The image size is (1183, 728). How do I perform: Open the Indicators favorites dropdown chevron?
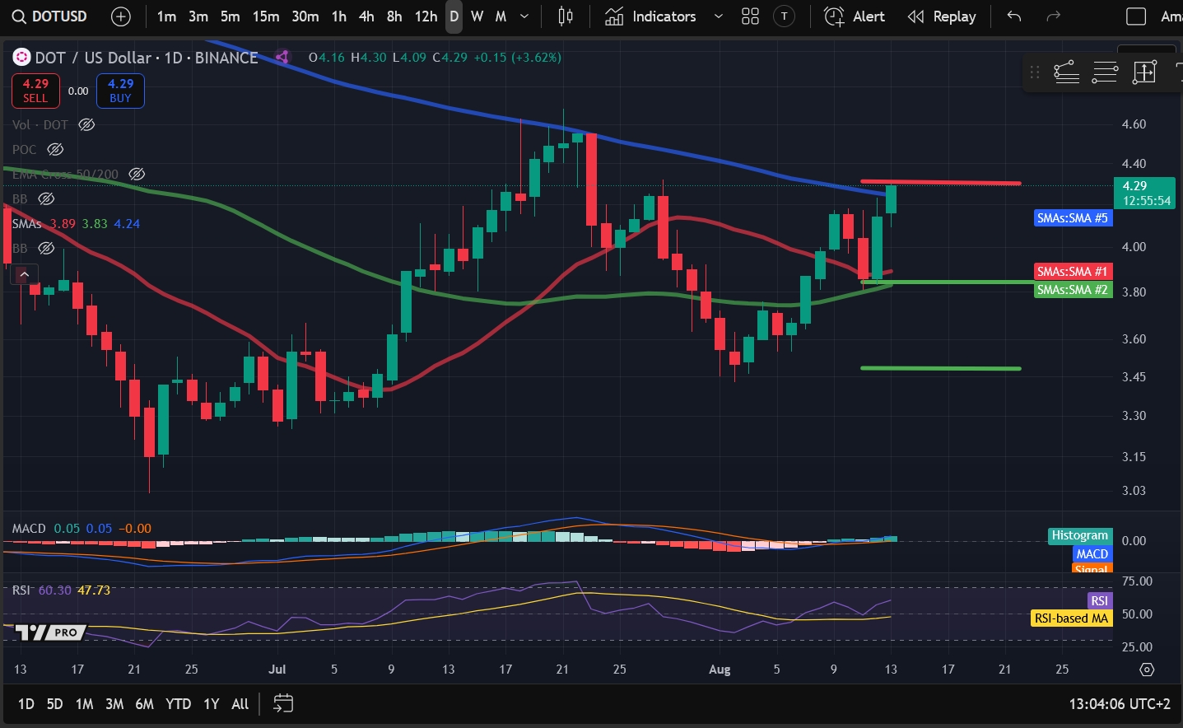718,16
